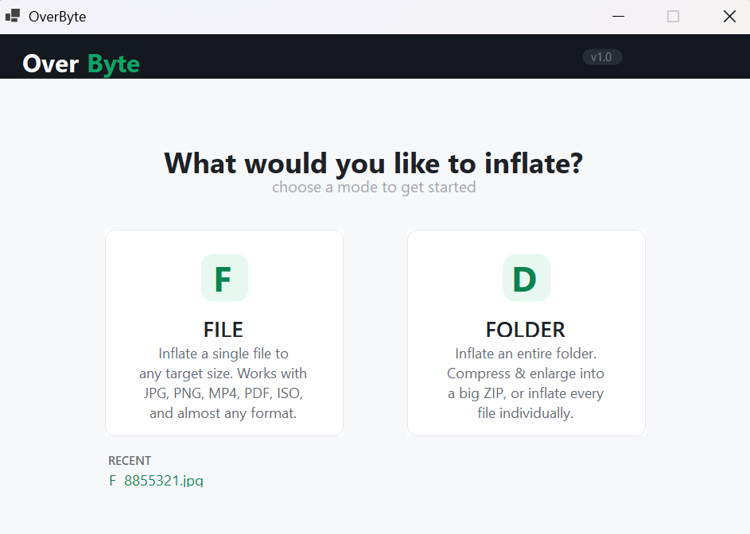Open recent file 8855321.jpg
The height and width of the screenshot is (534, 750).
click(164, 481)
